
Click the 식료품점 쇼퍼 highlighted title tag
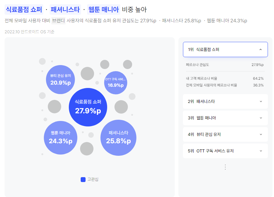(24, 9)
